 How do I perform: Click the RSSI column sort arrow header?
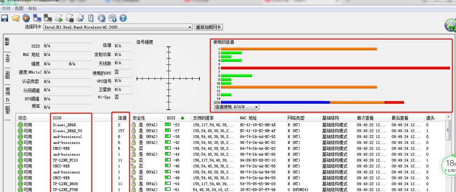tap(182, 118)
